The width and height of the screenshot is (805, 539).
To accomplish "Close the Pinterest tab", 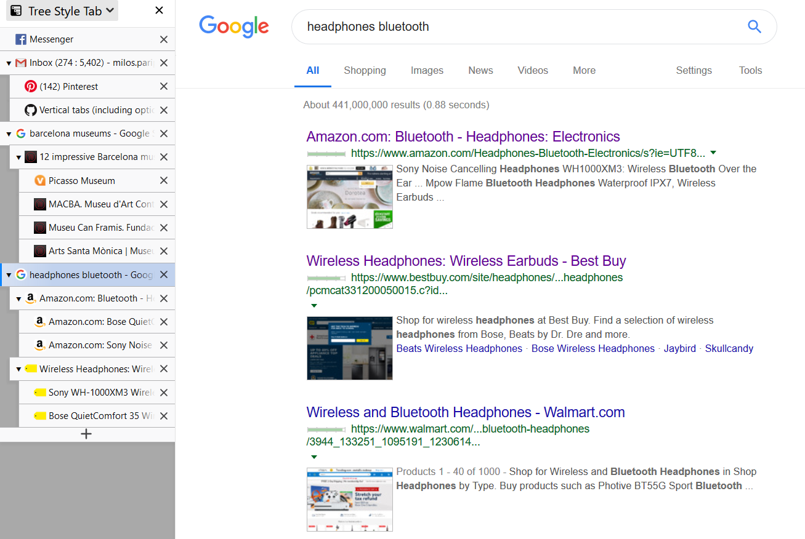I will 164,87.
